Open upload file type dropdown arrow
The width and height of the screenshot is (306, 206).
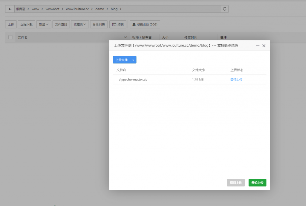tap(133, 60)
